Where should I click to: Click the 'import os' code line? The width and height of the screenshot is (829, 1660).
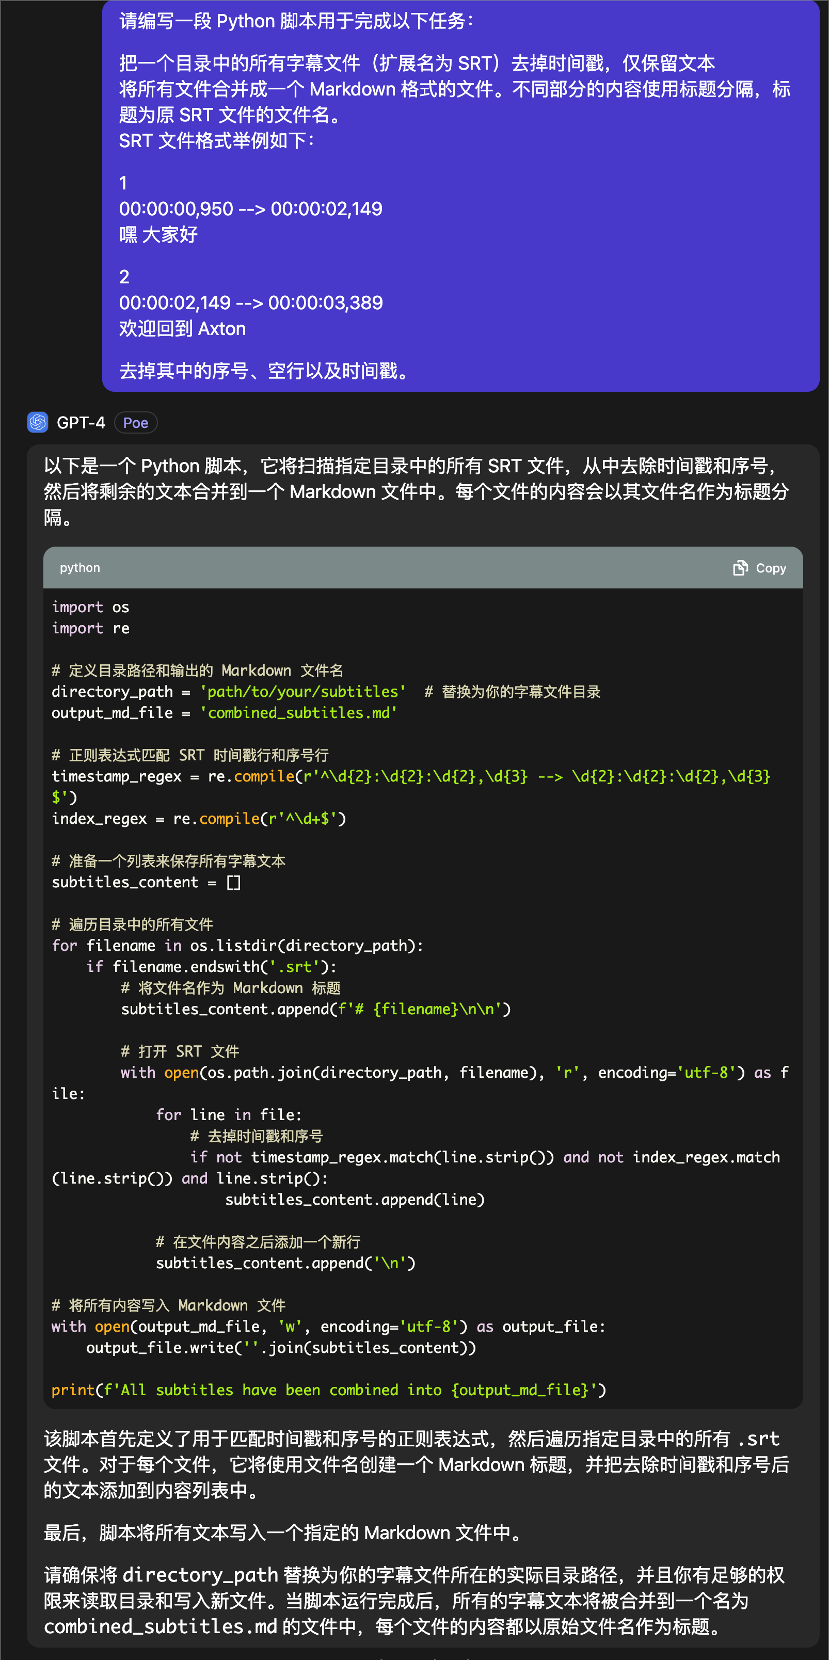90,607
